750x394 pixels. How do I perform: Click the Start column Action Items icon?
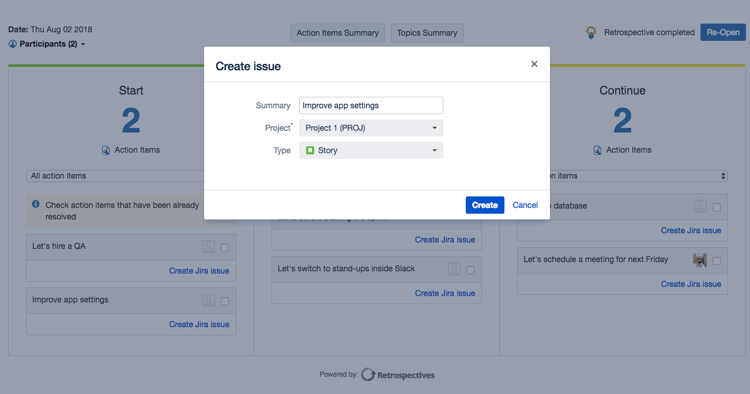106,150
